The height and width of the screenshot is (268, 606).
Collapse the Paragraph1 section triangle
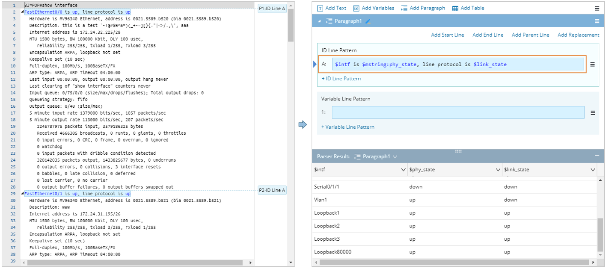click(x=319, y=21)
